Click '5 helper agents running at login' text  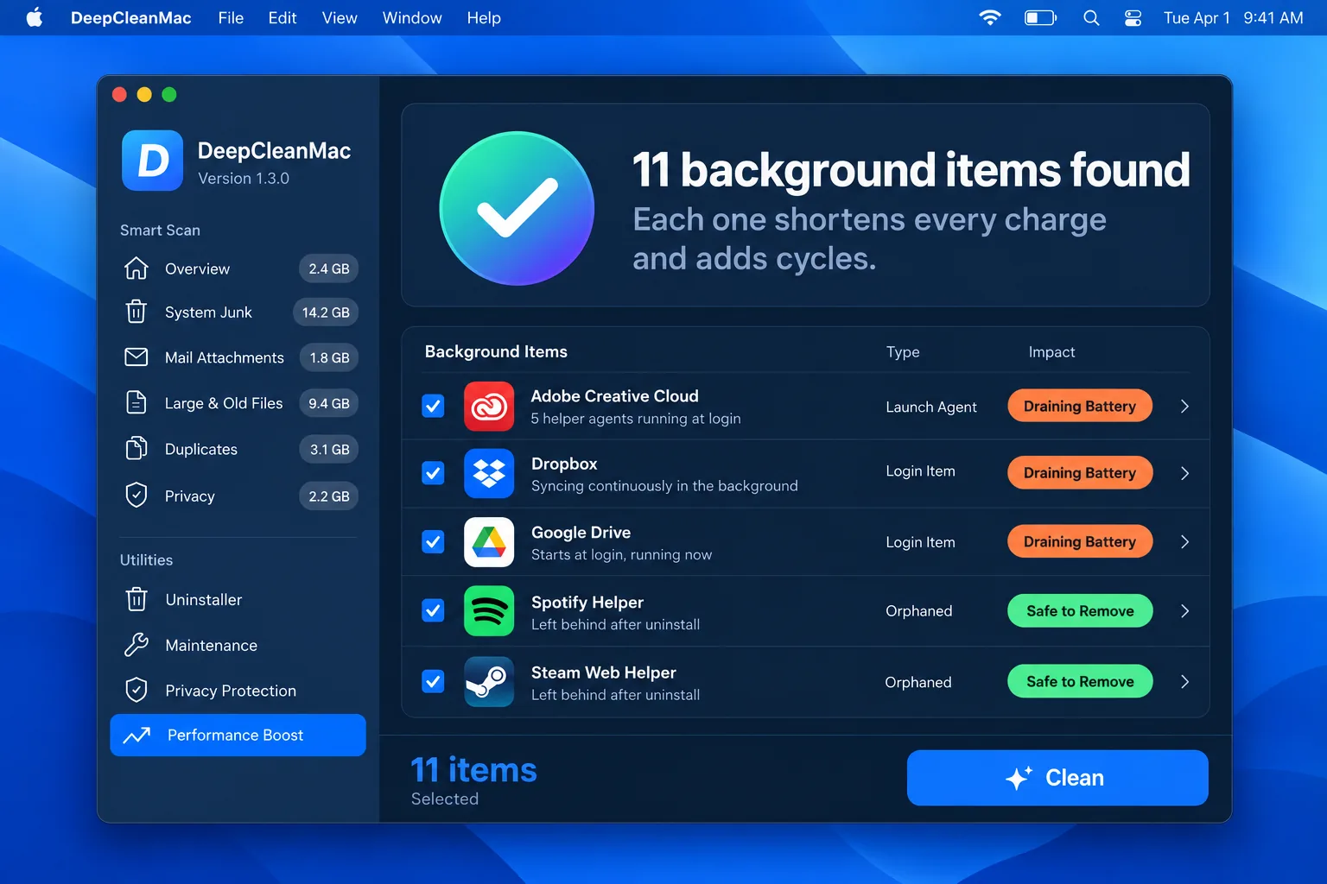[636, 419]
